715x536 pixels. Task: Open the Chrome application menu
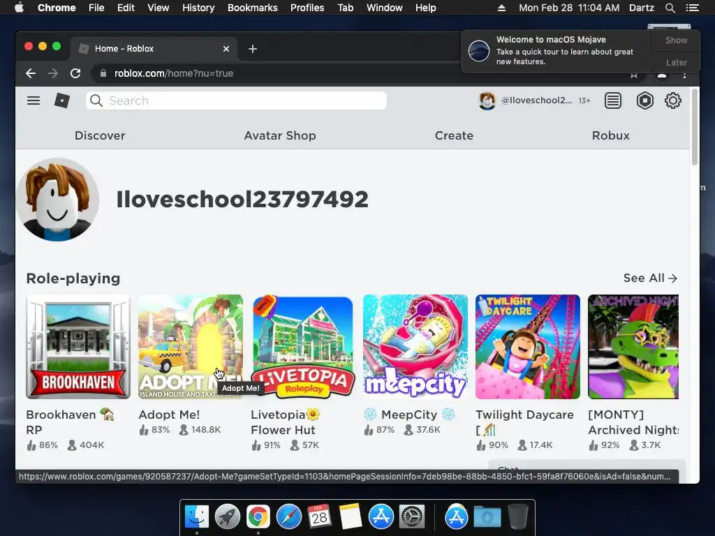pos(57,8)
